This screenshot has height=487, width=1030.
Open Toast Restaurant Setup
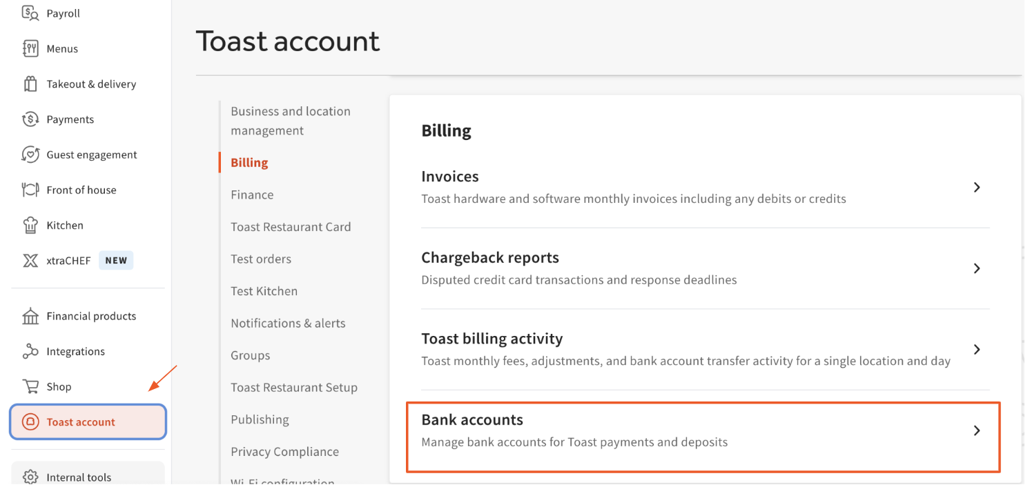click(x=294, y=387)
